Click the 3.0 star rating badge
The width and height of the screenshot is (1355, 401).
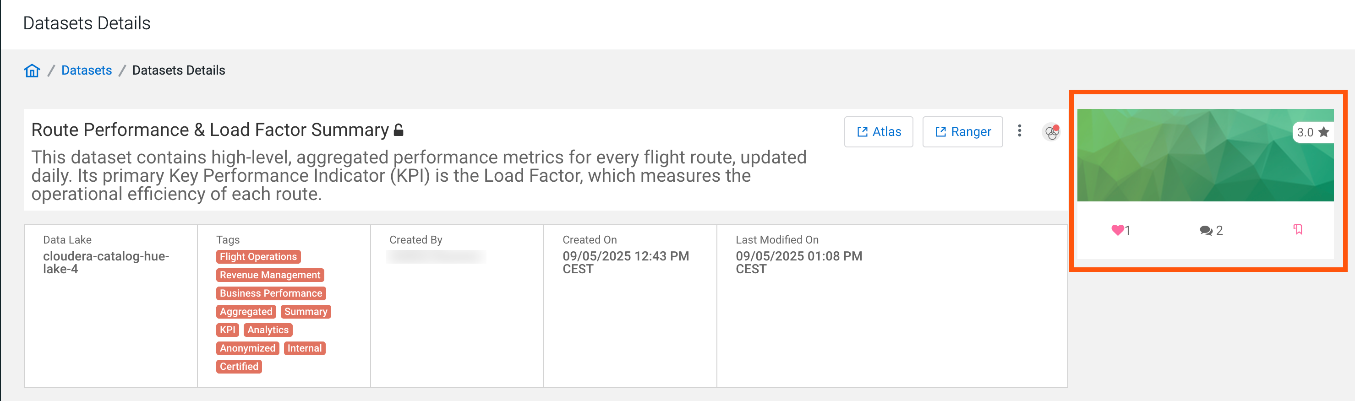pos(1312,132)
